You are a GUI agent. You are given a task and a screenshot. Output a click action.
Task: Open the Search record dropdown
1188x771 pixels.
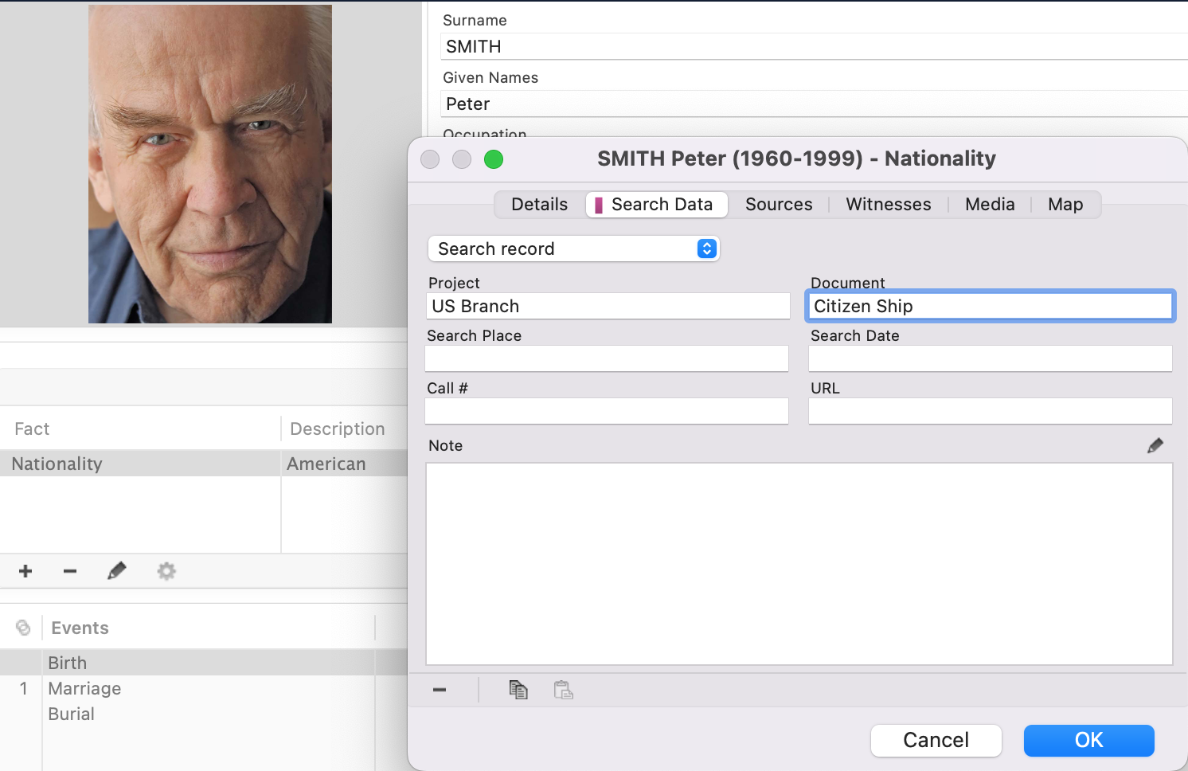573,249
